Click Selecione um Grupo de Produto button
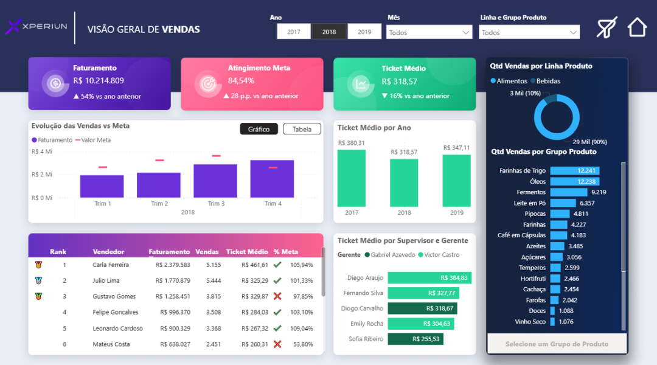The height and width of the screenshot is (365, 657). pos(557,344)
